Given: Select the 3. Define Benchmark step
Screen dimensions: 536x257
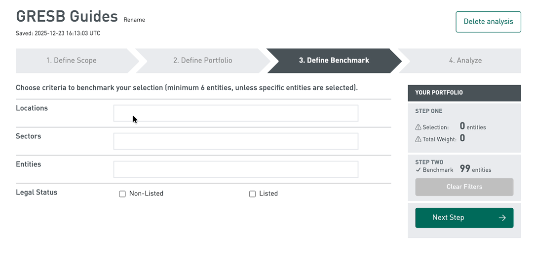Looking at the screenshot, I should click(x=334, y=61).
